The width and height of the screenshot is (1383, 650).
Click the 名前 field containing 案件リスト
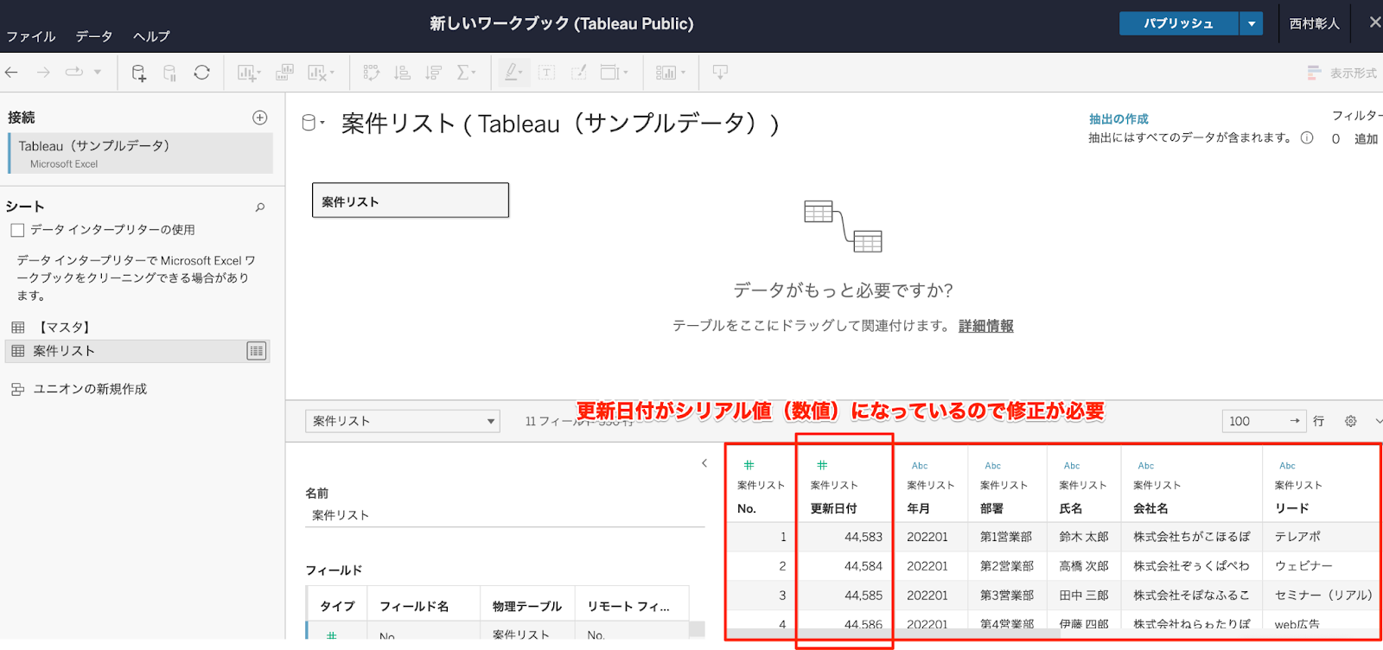(x=505, y=515)
